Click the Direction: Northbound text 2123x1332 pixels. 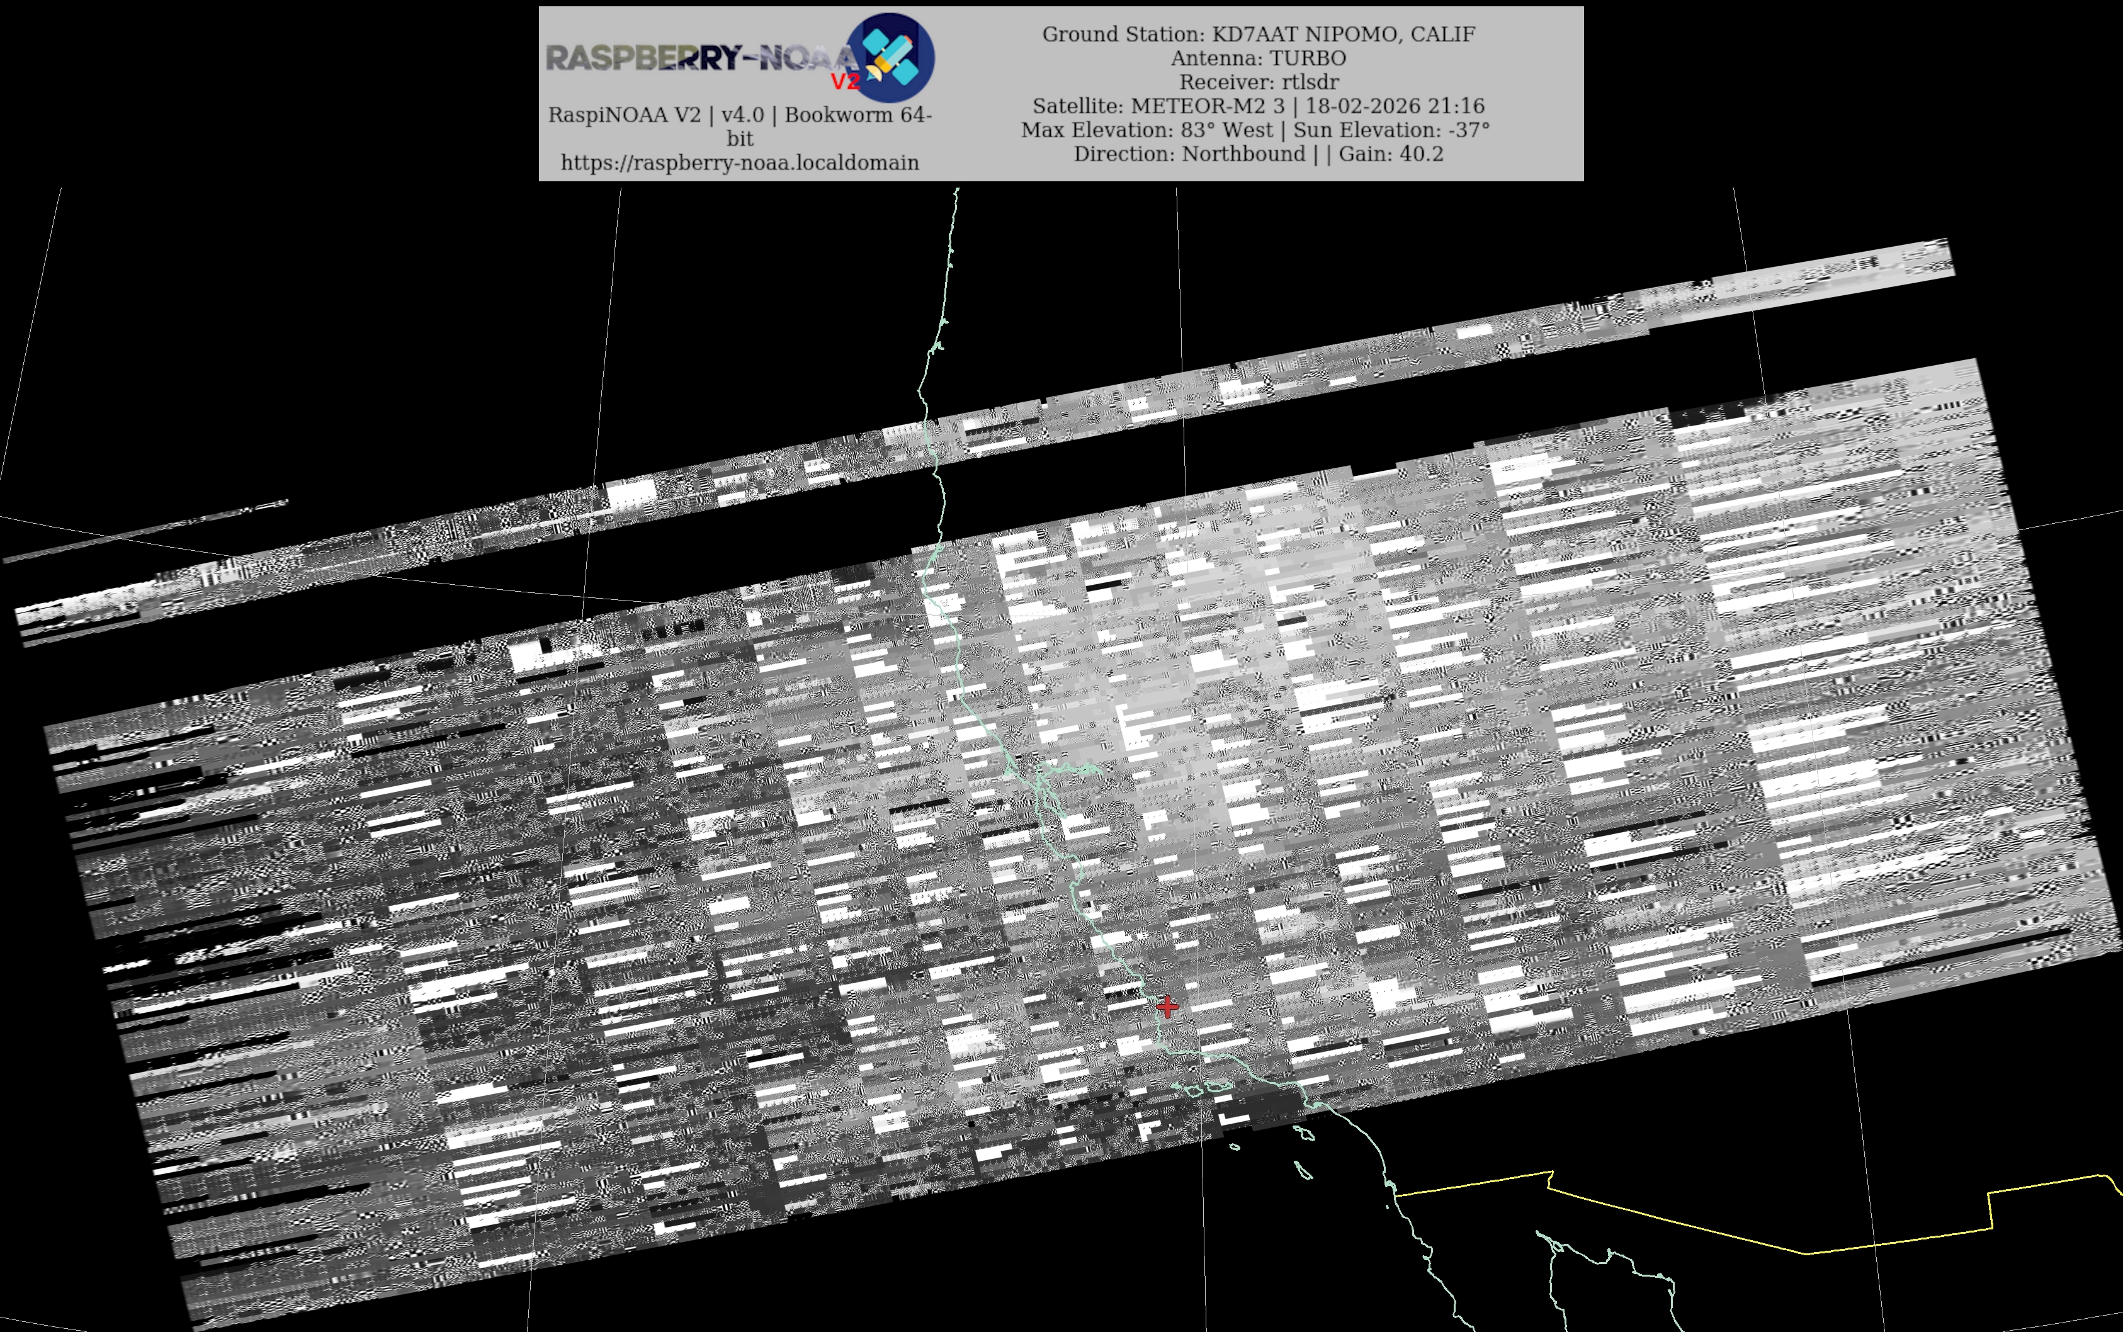[x=1189, y=154]
